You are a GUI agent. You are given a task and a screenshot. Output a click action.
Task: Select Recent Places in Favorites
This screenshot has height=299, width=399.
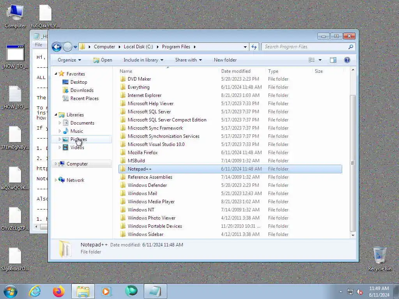pos(85,98)
